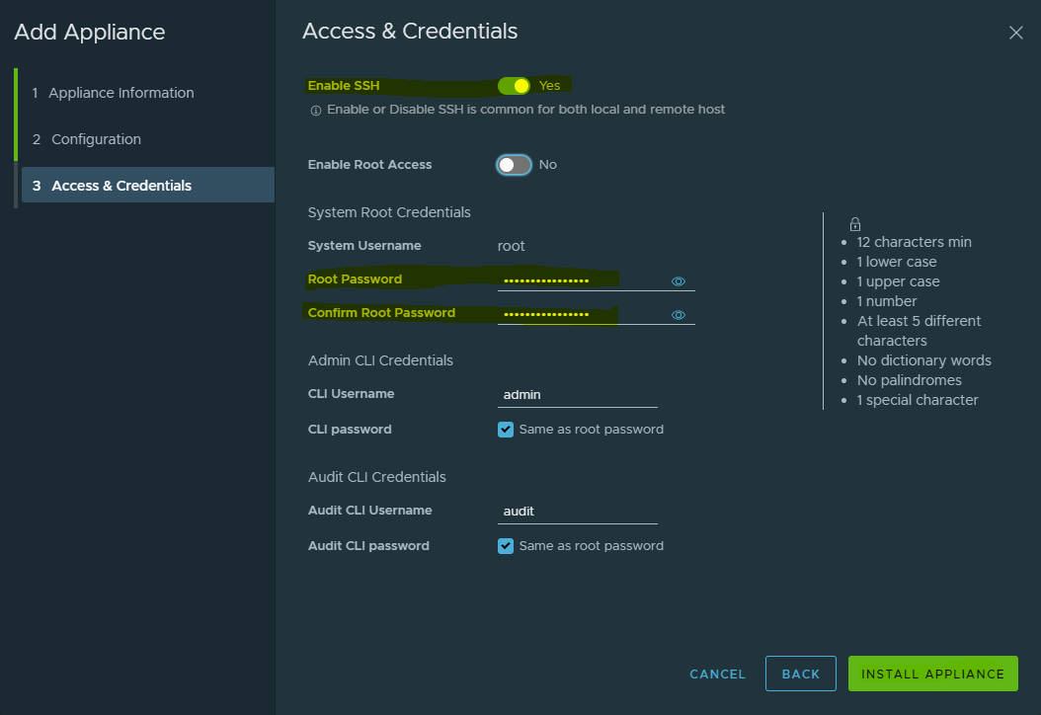Select step 3 Access & Credentials
1041x715 pixels.
(x=148, y=186)
